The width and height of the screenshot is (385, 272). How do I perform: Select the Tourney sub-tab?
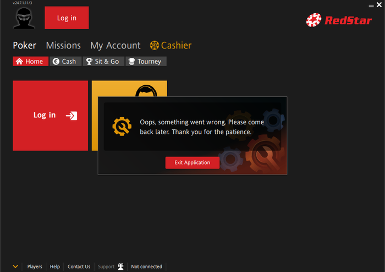pyautogui.click(x=146, y=61)
